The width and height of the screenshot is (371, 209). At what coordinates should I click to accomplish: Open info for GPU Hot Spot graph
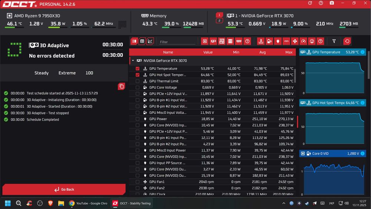362,103
